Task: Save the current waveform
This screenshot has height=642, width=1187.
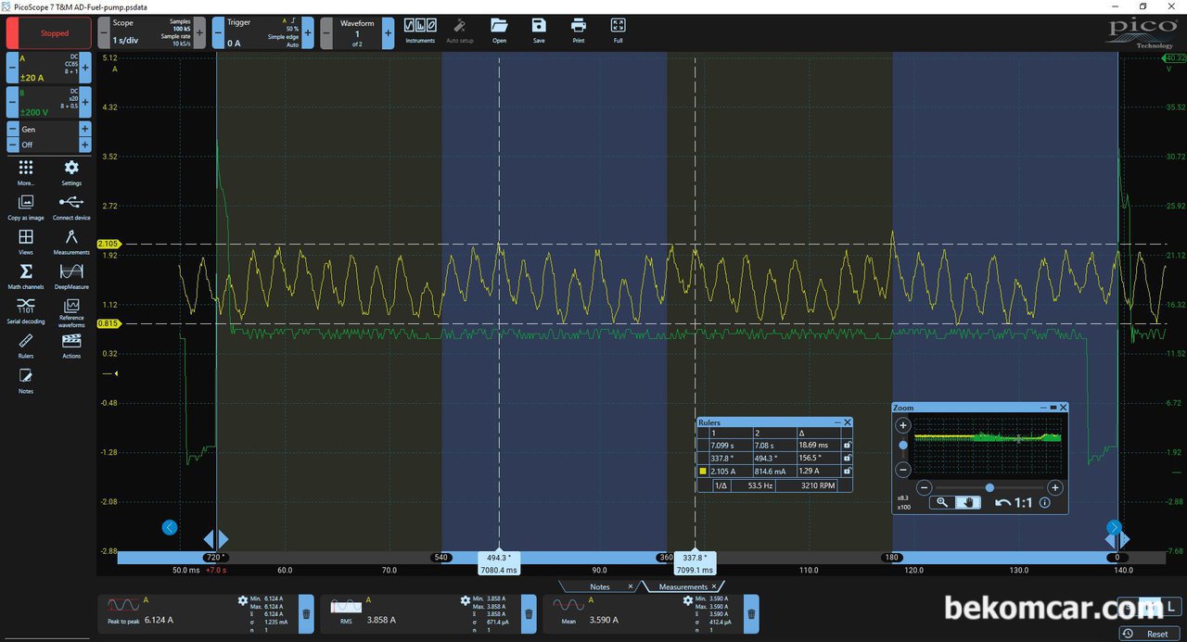Action: 539,31
